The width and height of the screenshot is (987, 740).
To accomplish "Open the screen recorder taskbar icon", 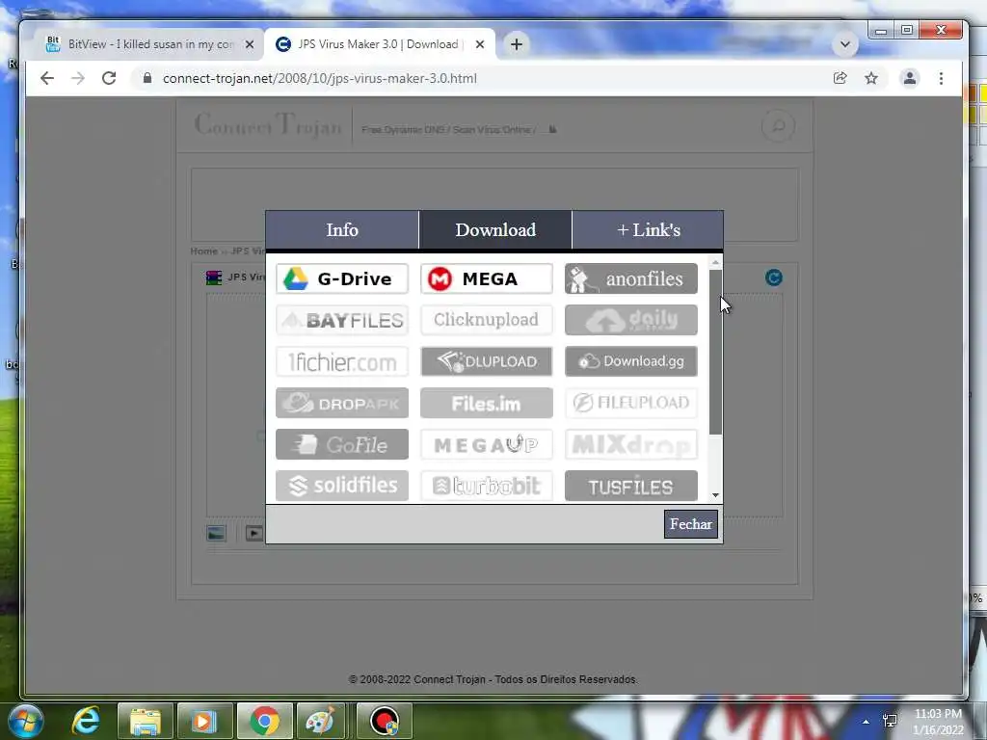I will click(x=385, y=721).
